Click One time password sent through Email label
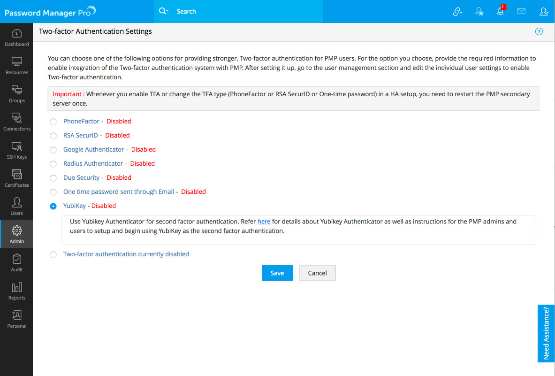The height and width of the screenshot is (376, 555). (119, 192)
